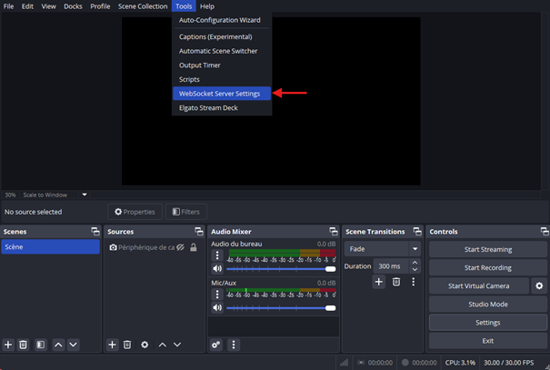The width and height of the screenshot is (550, 370).
Task: Open Scripts from Tools menu
Action: tap(222, 79)
